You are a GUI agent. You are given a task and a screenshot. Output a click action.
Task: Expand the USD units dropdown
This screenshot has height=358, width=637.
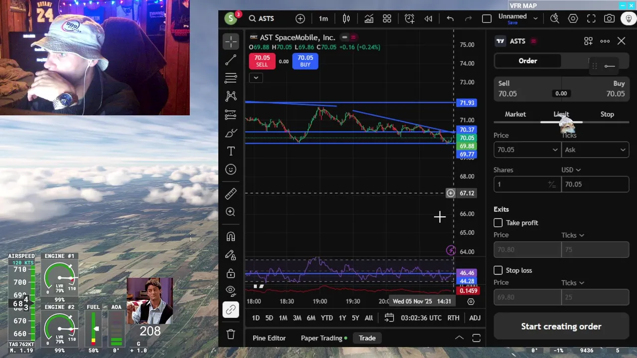point(571,170)
